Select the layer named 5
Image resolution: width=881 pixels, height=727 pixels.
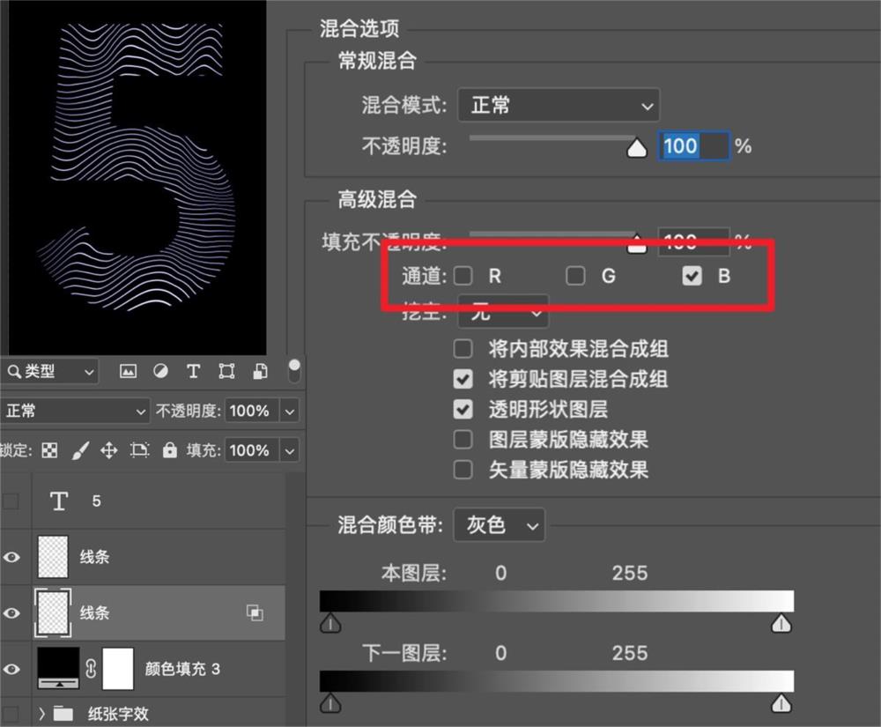[97, 501]
